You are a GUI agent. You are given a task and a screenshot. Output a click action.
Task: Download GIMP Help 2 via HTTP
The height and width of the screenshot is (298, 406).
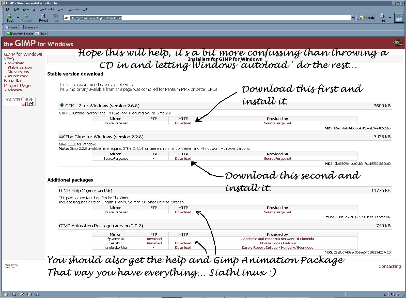(x=183, y=212)
